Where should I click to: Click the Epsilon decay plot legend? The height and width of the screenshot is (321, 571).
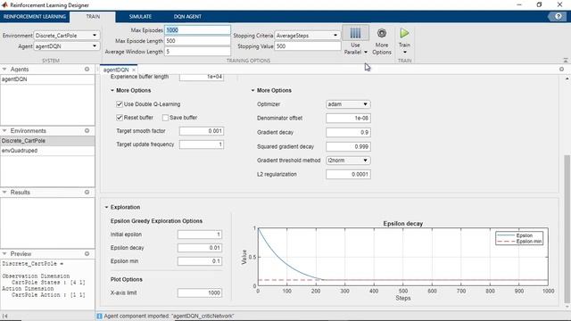pyautogui.click(x=519, y=238)
